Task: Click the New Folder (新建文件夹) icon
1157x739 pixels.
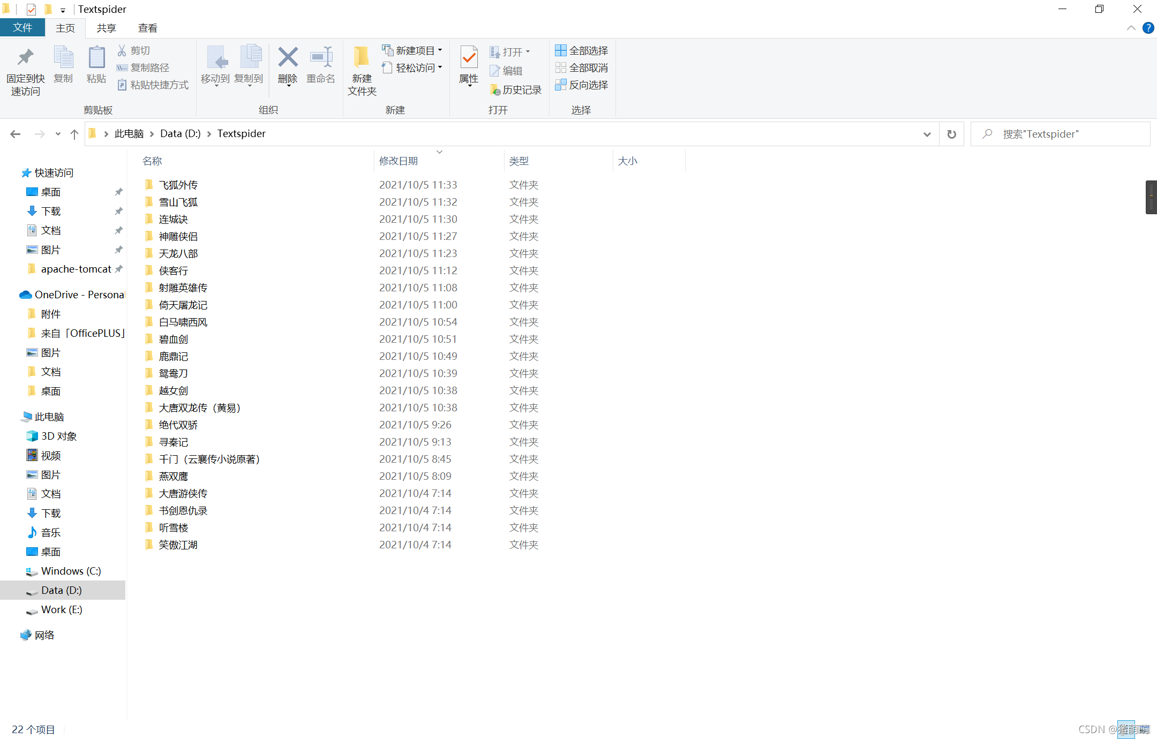Action: [x=362, y=58]
